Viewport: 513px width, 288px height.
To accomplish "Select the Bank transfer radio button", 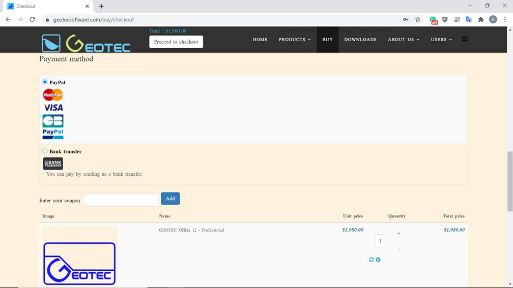I will pyautogui.click(x=45, y=151).
